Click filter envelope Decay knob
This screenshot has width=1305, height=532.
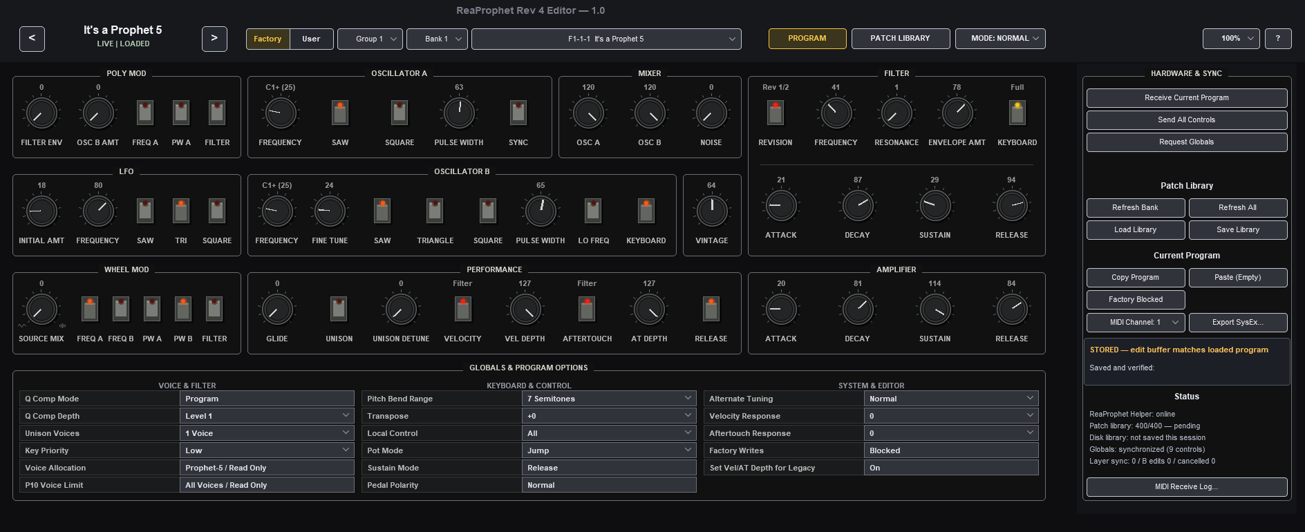click(x=858, y=206)
